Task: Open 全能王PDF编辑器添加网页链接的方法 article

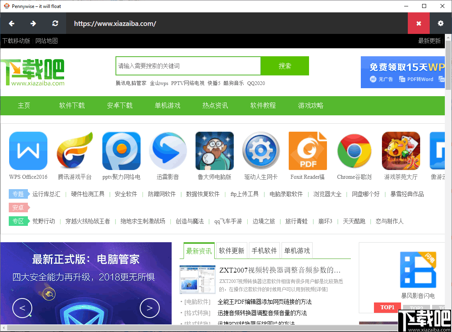Action: [264, 302]
